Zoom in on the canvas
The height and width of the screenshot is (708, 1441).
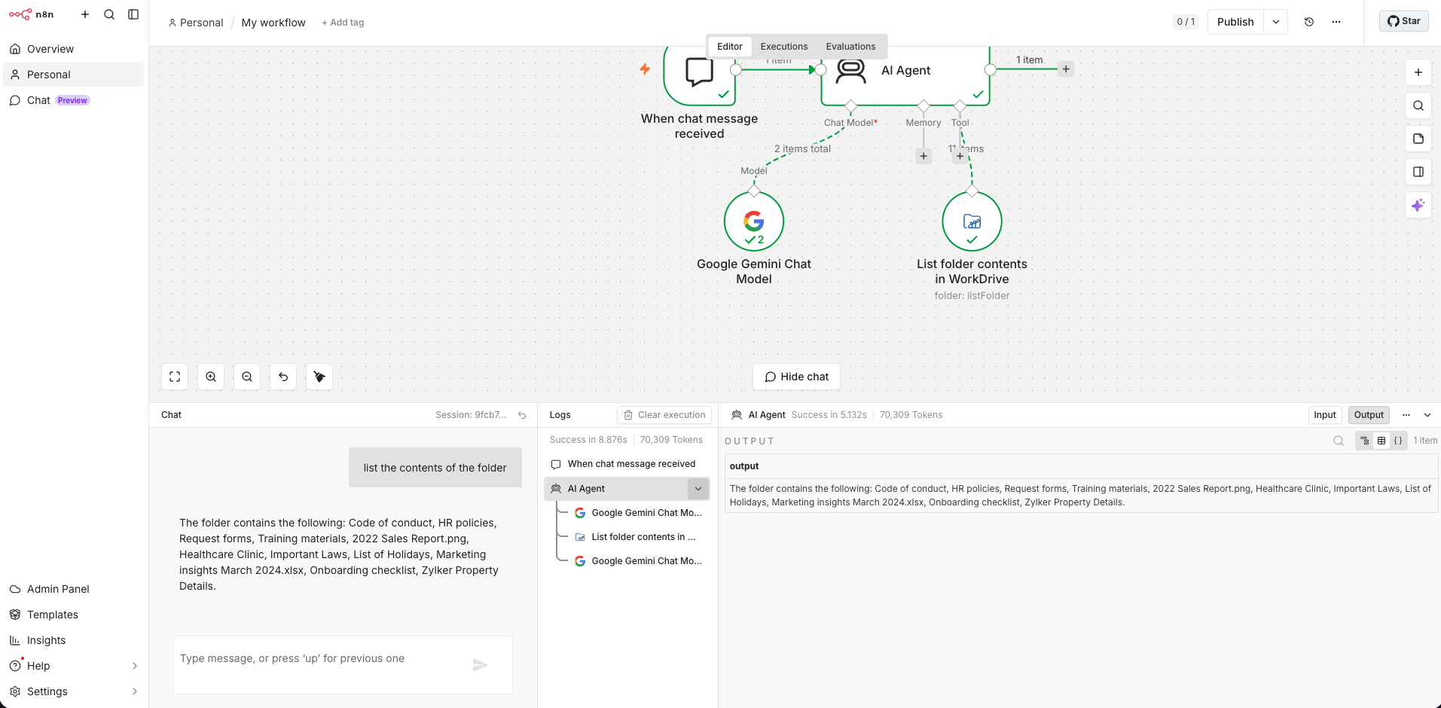[x=211, y=377]
